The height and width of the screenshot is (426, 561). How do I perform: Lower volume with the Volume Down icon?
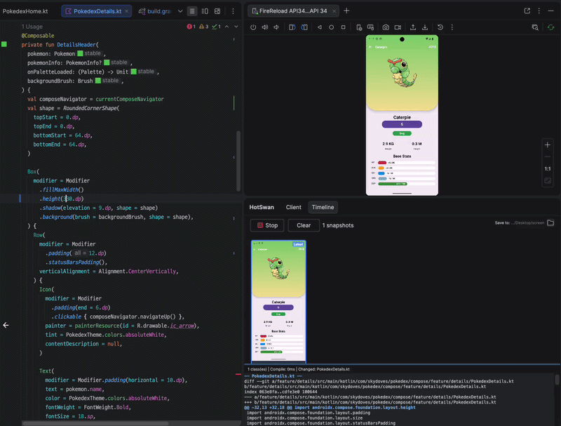pos(276,27)
